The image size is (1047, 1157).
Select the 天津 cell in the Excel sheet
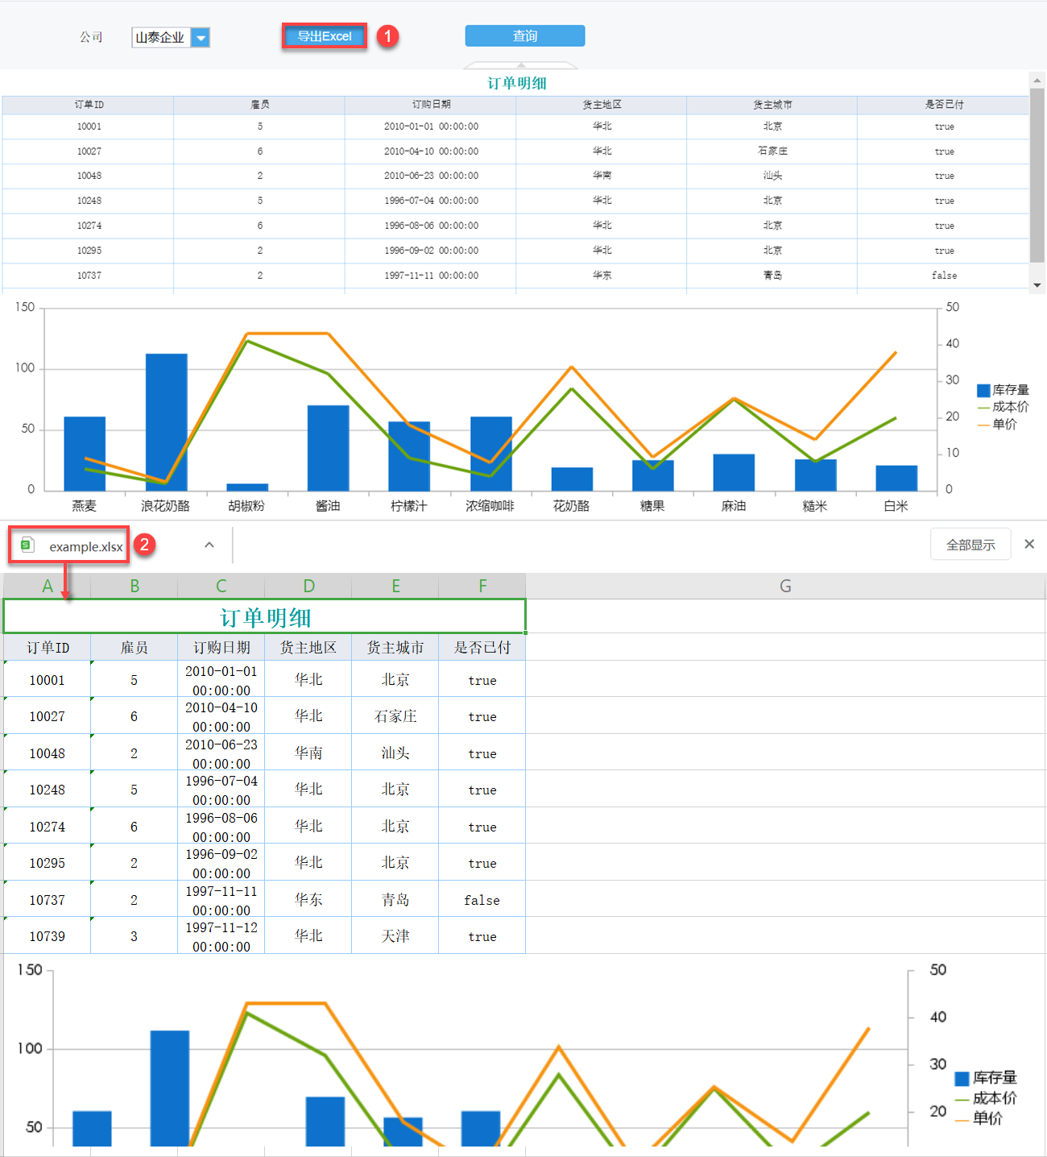[395, 935]
